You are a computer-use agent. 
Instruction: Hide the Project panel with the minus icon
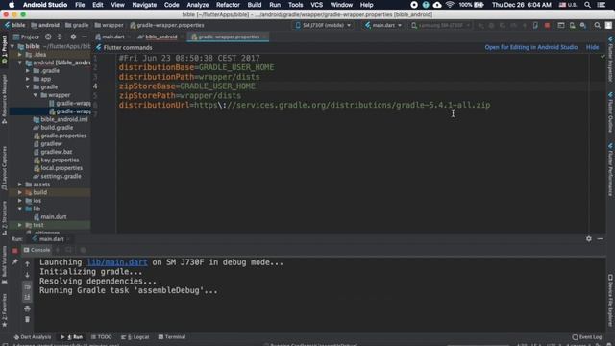click(x=85, y=37)
